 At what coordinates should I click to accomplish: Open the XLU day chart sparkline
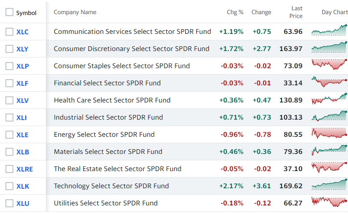click(x=329, y=203)
